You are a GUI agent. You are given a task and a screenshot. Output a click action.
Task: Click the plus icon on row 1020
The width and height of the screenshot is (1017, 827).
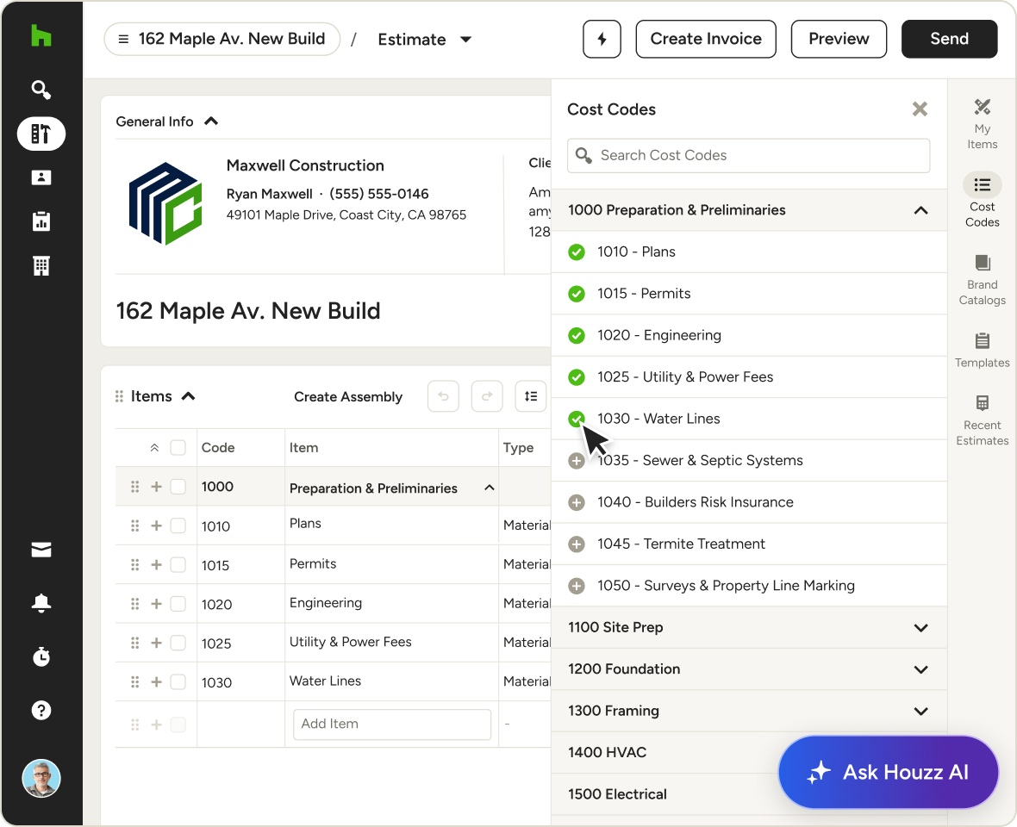[156, 603]
